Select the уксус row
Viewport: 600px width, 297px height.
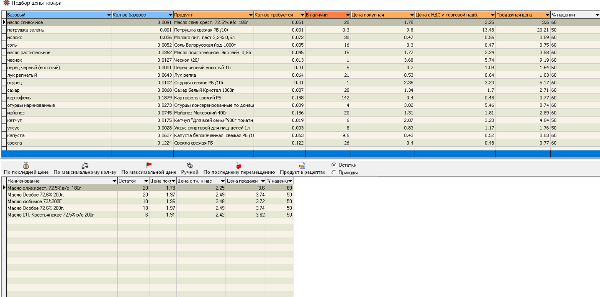click(300, 128)
